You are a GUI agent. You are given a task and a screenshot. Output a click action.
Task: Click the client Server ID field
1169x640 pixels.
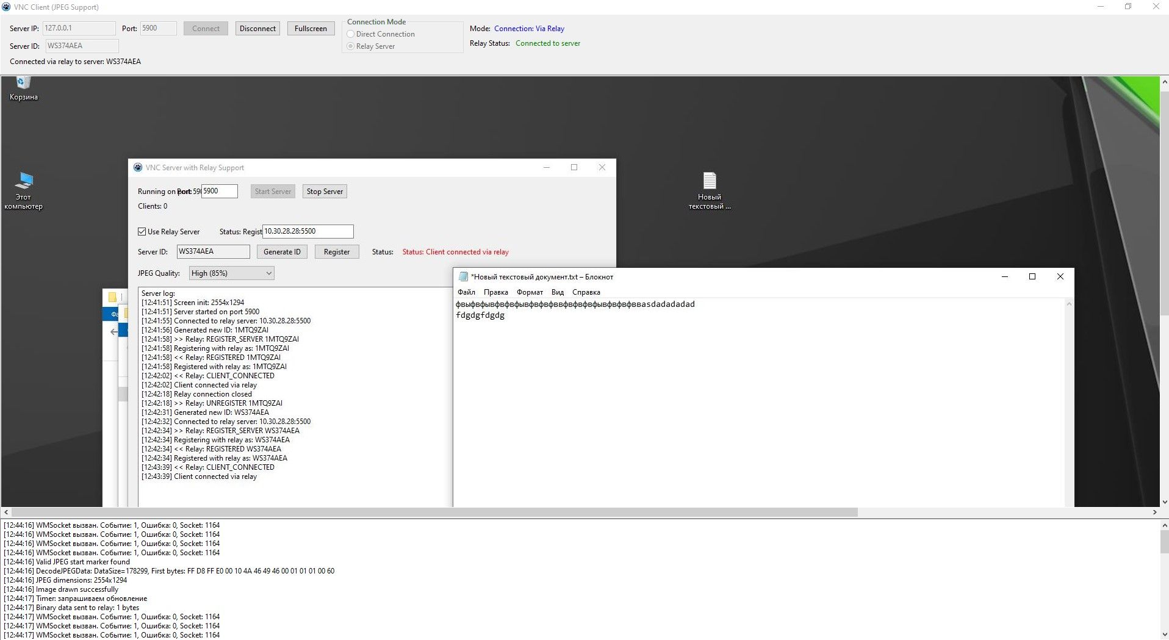(x=82, y=46)
